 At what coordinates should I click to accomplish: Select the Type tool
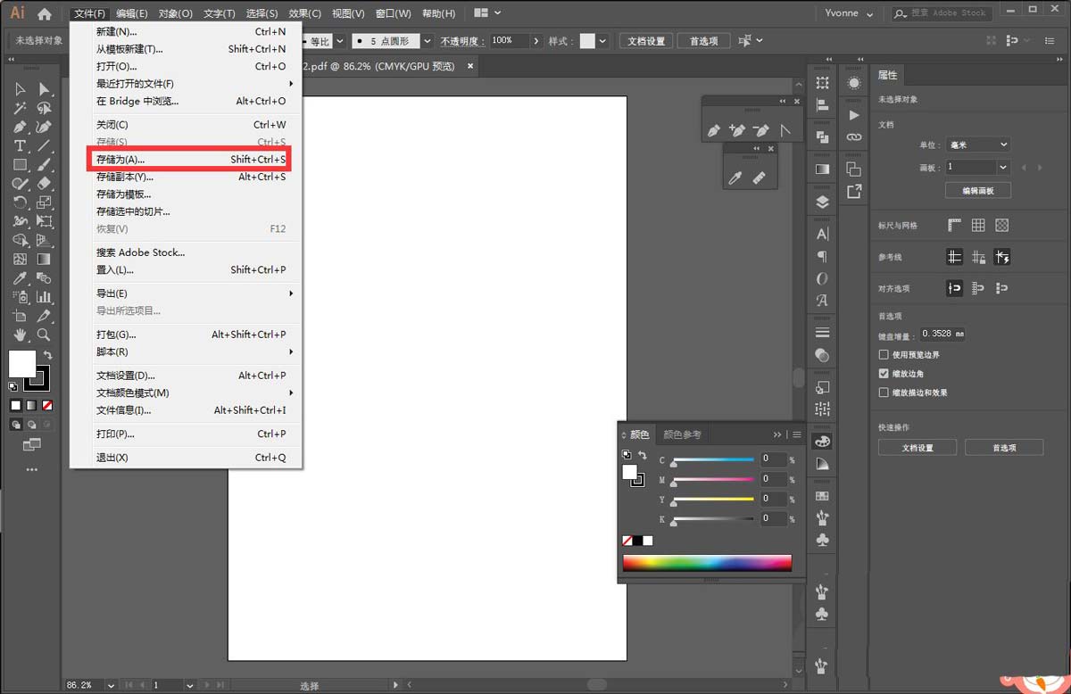coord(20,145)
